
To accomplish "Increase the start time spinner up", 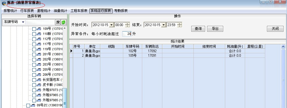I will click(128, 24).
